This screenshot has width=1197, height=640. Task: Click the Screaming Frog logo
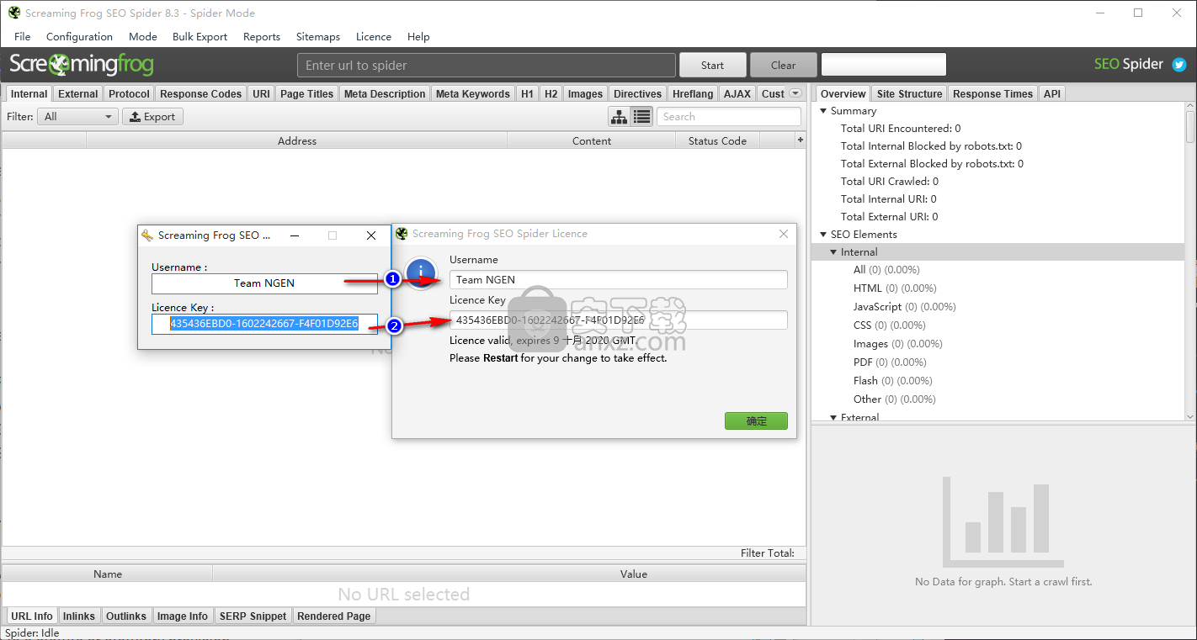click(81, 65)
